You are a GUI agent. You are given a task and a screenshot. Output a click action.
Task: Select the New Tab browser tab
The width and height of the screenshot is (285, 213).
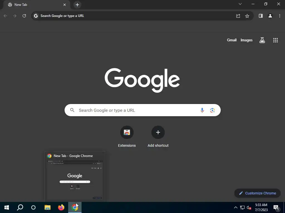[36, 5]
